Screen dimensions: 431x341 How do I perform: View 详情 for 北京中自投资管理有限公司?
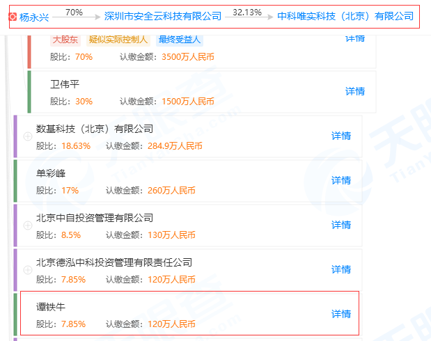[341, 225]
